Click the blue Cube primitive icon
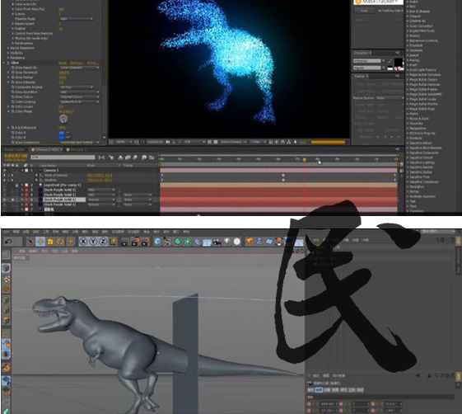The height and width of the screenshot is (414, 462). 157,242
